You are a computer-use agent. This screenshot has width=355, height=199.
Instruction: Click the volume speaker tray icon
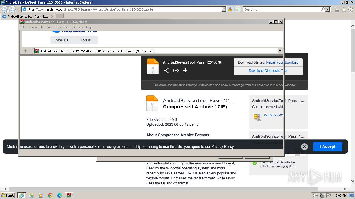pyautogui.click(x=315, y=195)
